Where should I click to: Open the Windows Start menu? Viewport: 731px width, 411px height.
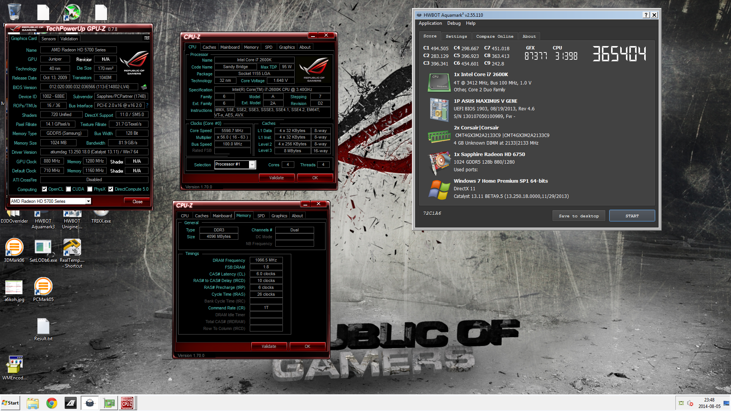pyautogui.click(x=10, y=403)
